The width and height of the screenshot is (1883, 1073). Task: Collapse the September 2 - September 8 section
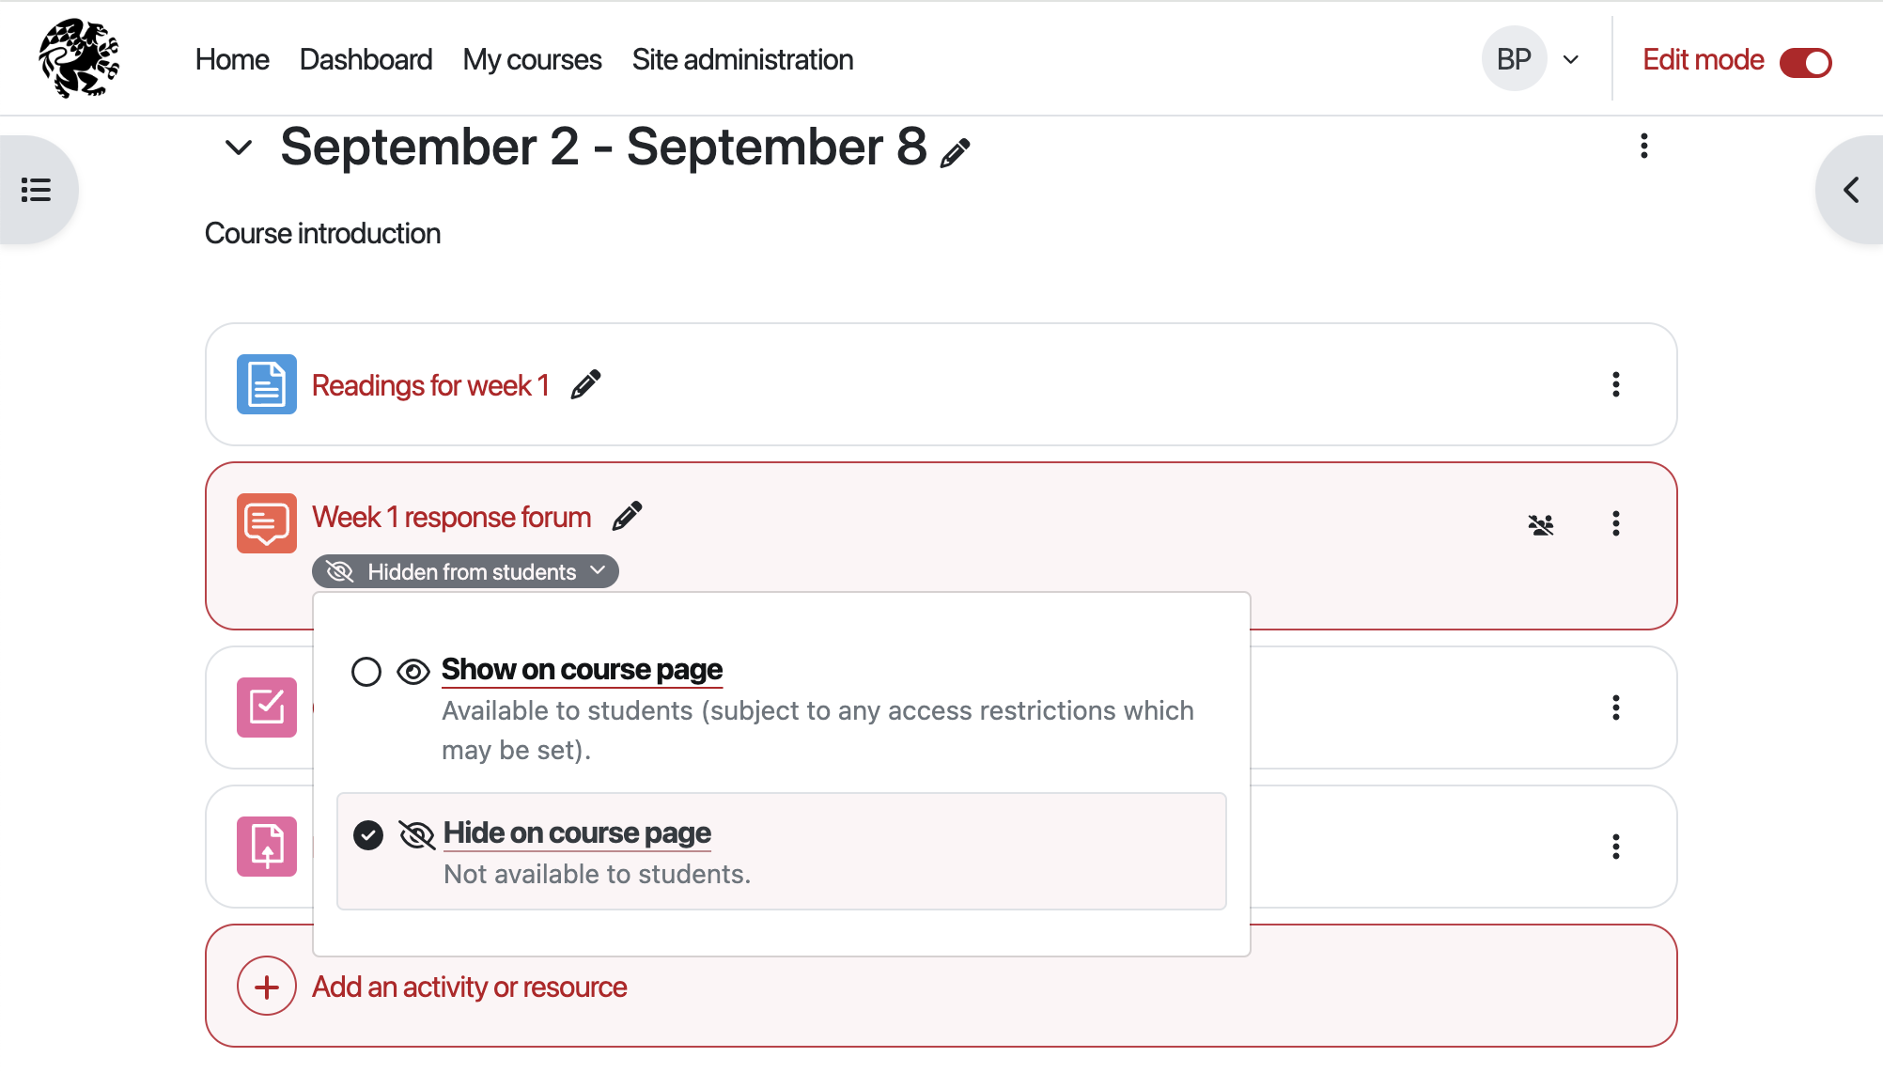pos(239,148)
